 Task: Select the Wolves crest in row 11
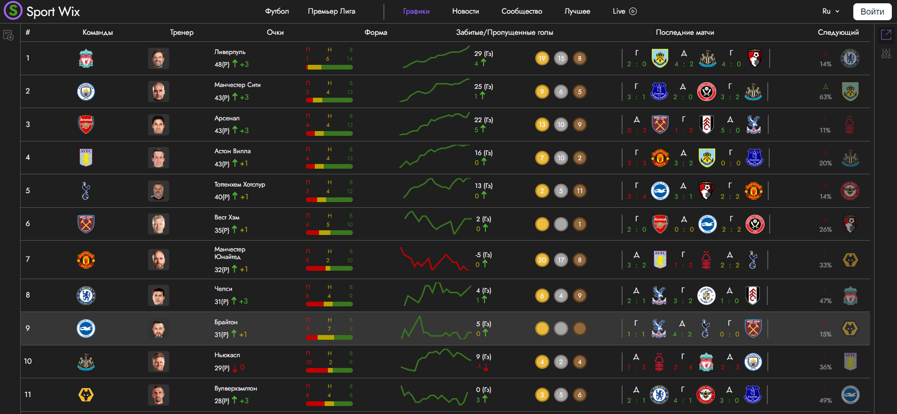86,395
